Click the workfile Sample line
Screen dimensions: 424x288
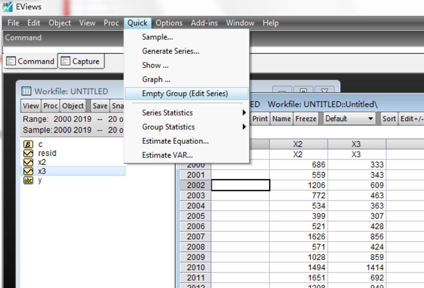73,130
